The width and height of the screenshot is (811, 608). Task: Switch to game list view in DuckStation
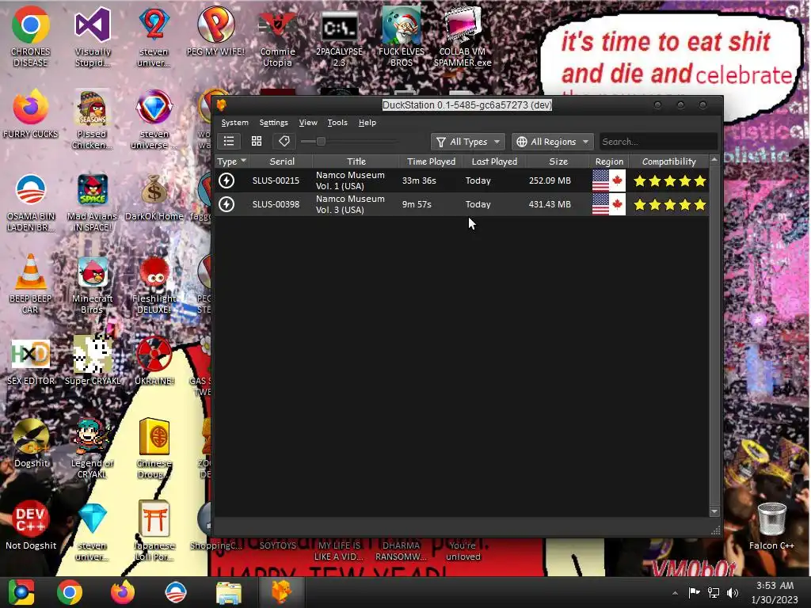229,141
